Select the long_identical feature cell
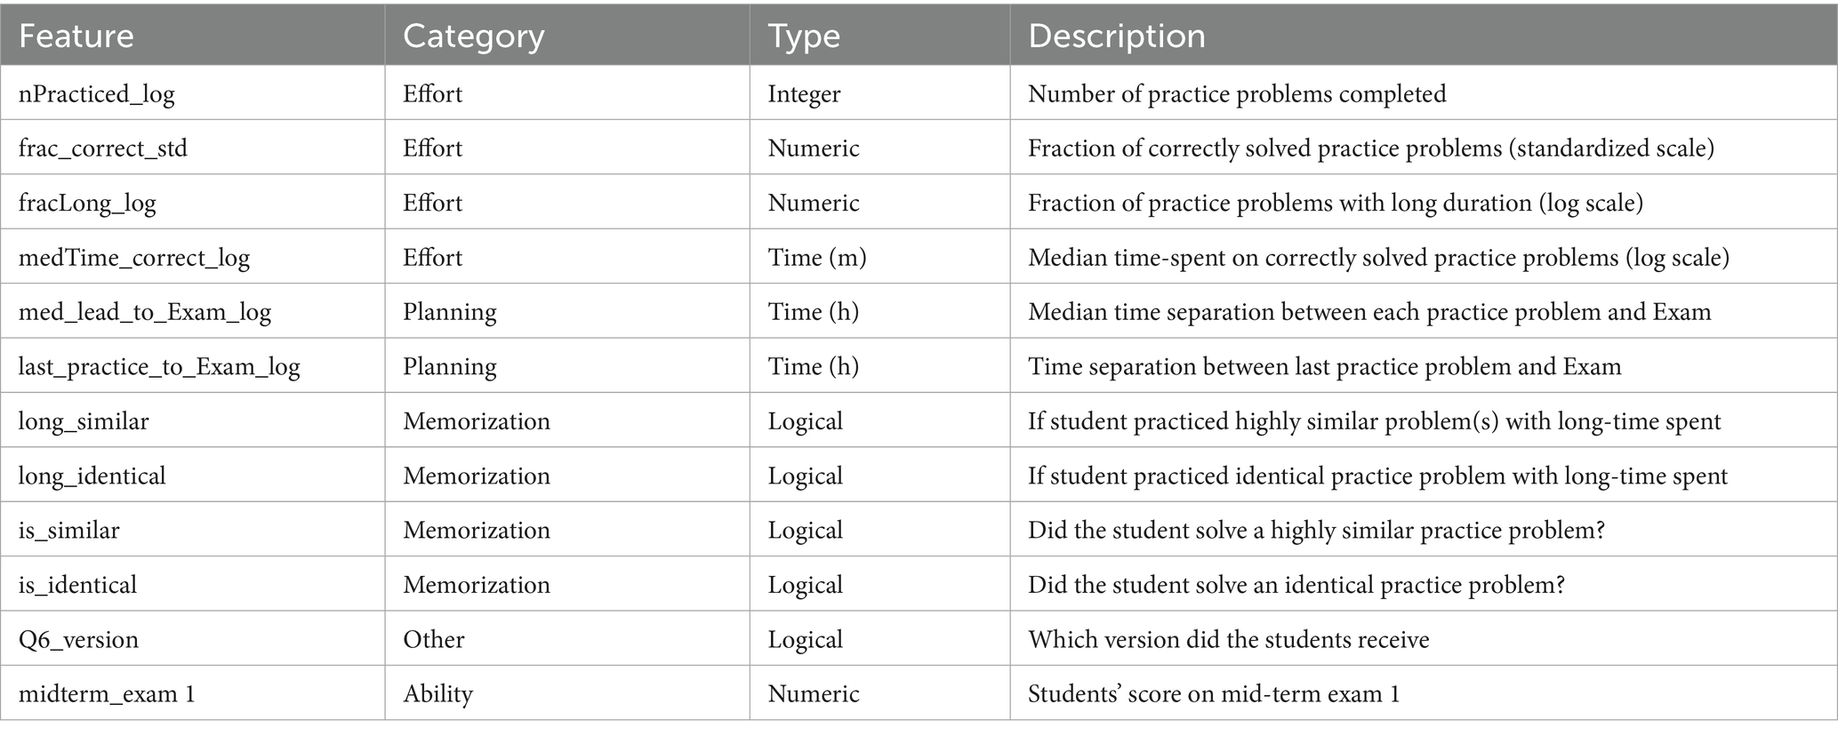 click(92, 476)
